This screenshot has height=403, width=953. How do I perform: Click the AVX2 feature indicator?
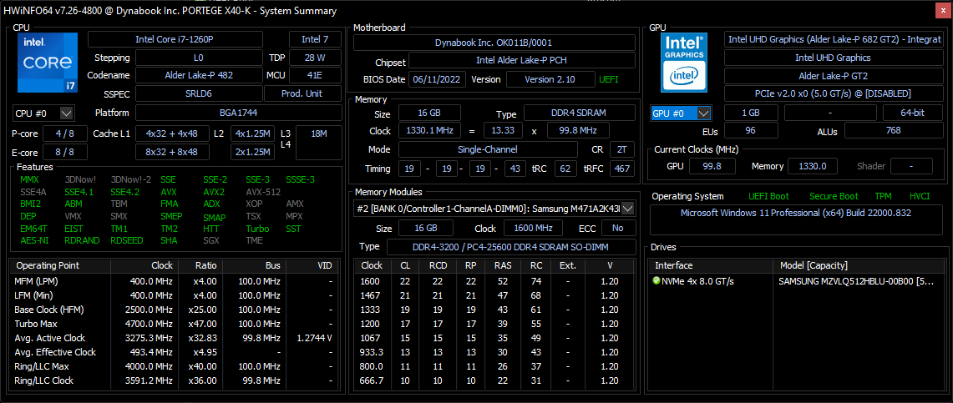[214, 191]
